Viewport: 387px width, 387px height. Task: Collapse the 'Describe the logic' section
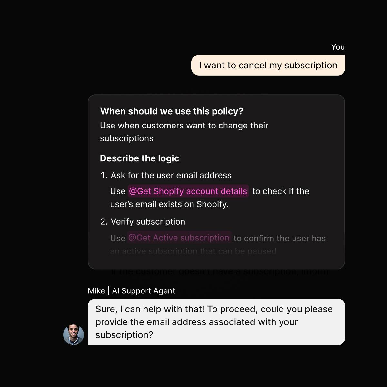coord(140,158)
